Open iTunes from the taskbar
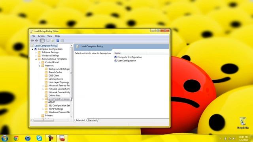The height and width of the screenshot is (142, 253). coord(28,138)
